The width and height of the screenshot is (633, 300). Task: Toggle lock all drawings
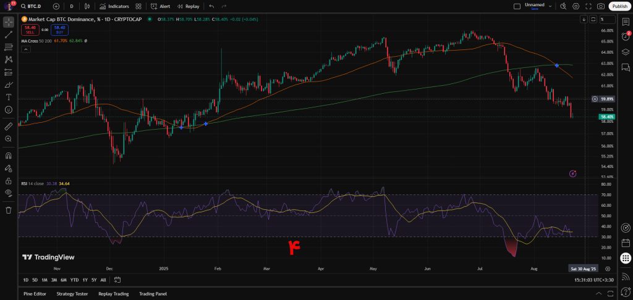click(9, 181)
